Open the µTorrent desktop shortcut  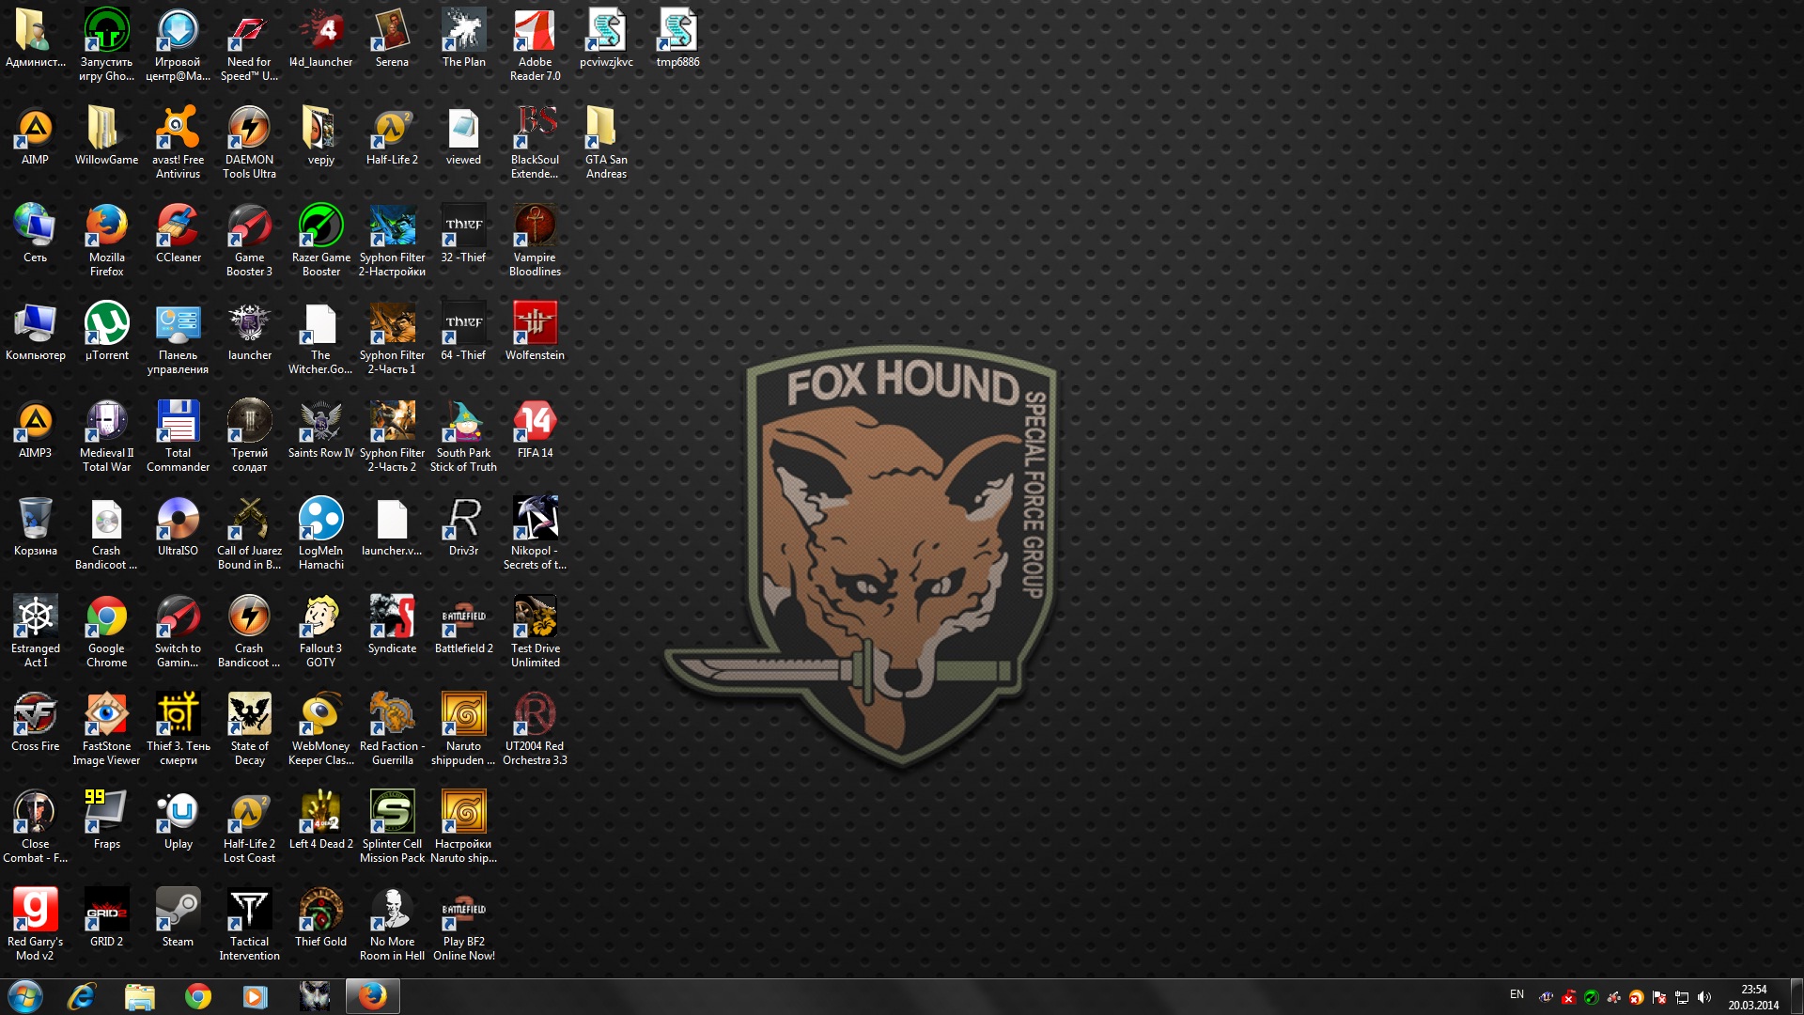point(106,331)
